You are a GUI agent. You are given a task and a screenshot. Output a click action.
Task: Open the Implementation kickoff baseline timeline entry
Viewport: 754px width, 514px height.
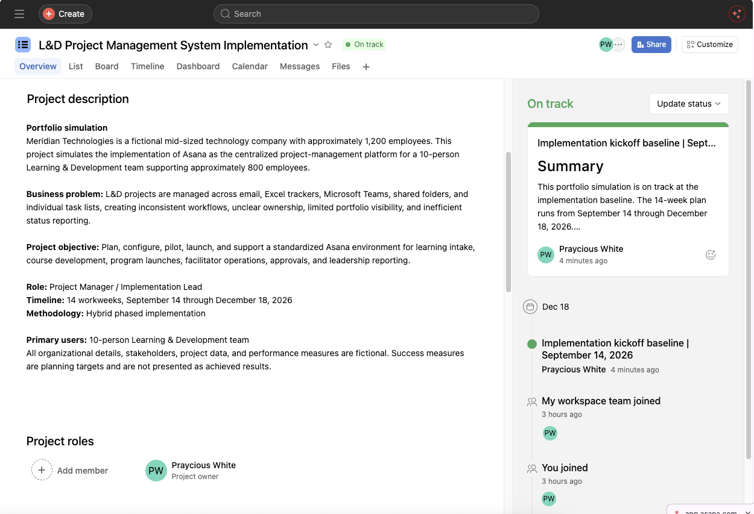615,349
